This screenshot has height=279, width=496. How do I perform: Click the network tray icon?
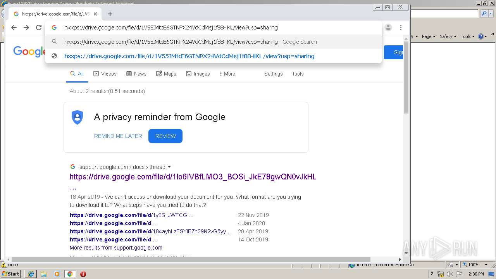coord(441,274)
